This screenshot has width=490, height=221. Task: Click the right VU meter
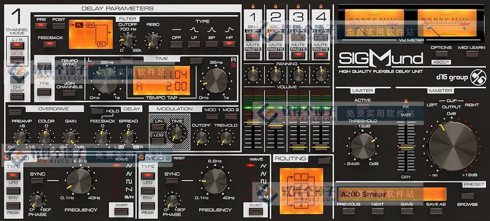pyautogui.click(x=448, y=22)
